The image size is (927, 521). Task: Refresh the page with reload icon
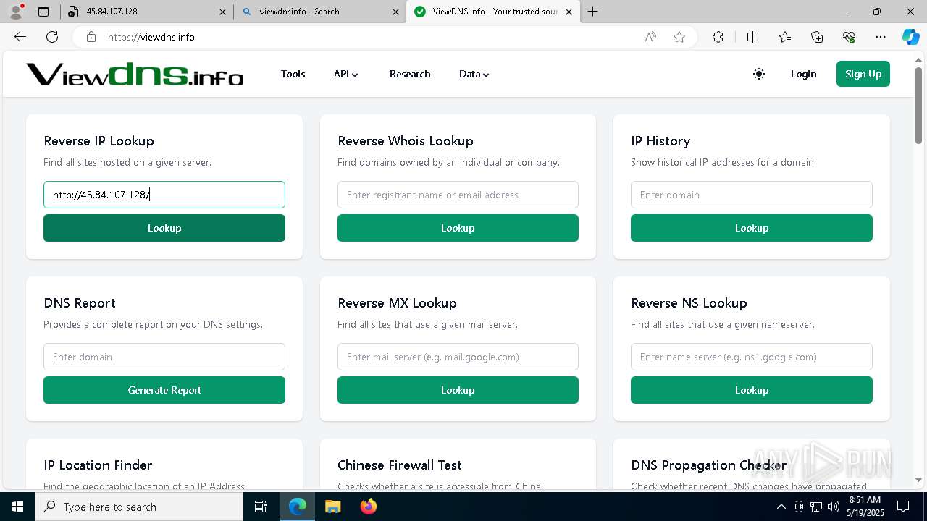pos(52,37)
